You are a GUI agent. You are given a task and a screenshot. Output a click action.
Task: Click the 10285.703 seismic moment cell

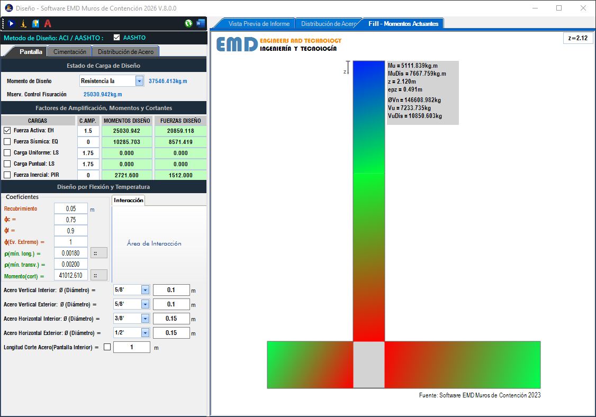pyautogui.click(x=127, y=142)
